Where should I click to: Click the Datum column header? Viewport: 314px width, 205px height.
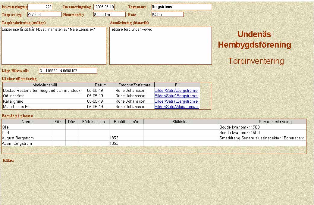pyautogui.click(x=101, y=85)
